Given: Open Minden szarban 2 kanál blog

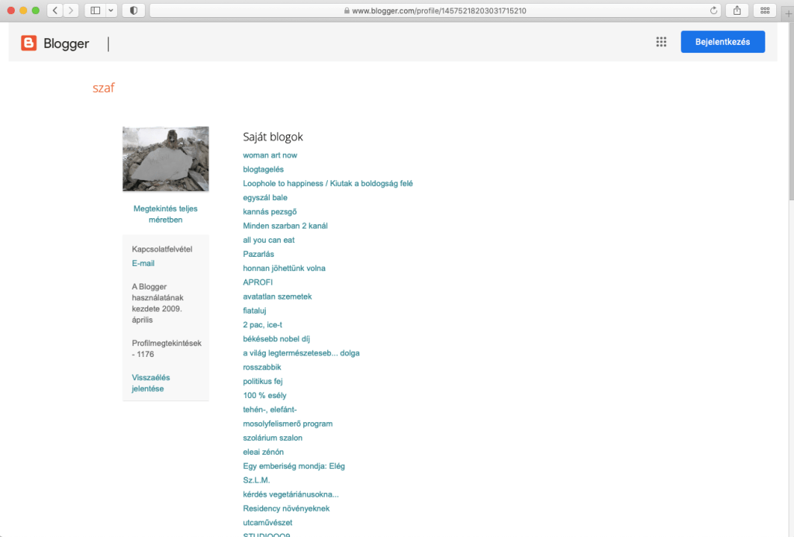Looking at the screenshot, I should point(285,226).
